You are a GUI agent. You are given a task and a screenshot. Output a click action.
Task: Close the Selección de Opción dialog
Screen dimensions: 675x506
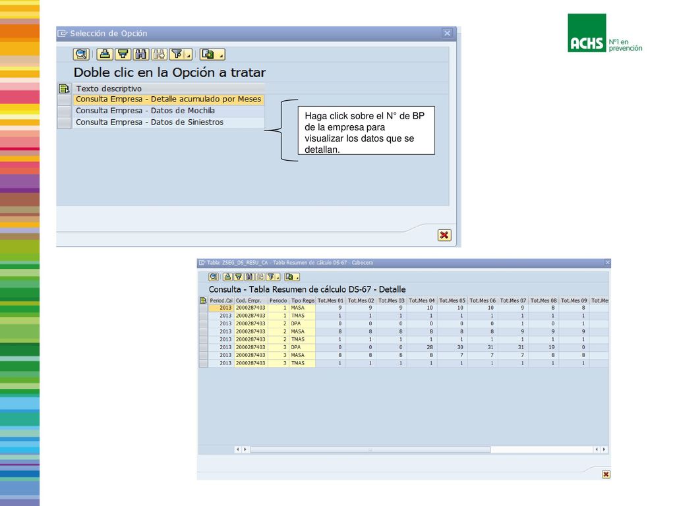tap(448, 33)
